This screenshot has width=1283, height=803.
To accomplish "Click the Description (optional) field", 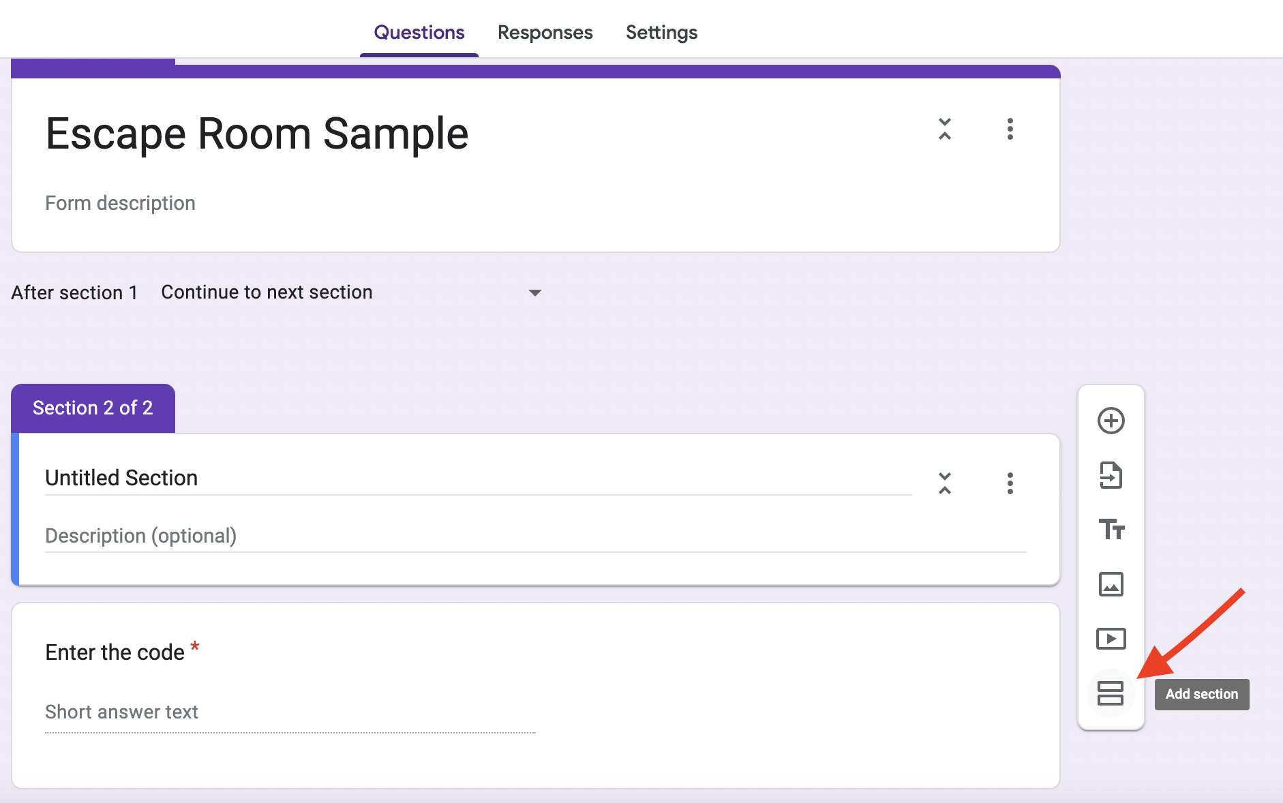I will 140,536.
